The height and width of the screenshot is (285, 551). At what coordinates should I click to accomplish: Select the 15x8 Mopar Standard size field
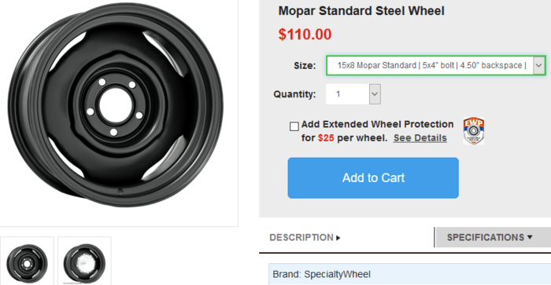tap(436, 65)
